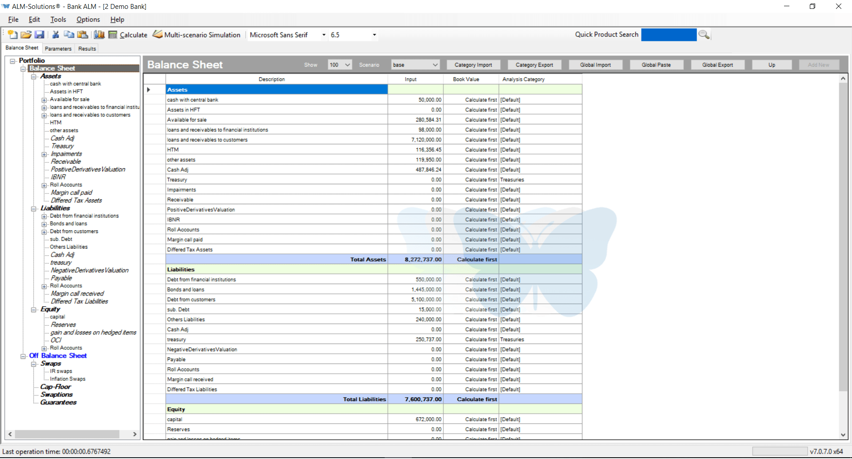Screen dimensions: 852x459
Task: Start the Multi-scenario Simulation
Action: pyautogui.click(x=196, y=35)
